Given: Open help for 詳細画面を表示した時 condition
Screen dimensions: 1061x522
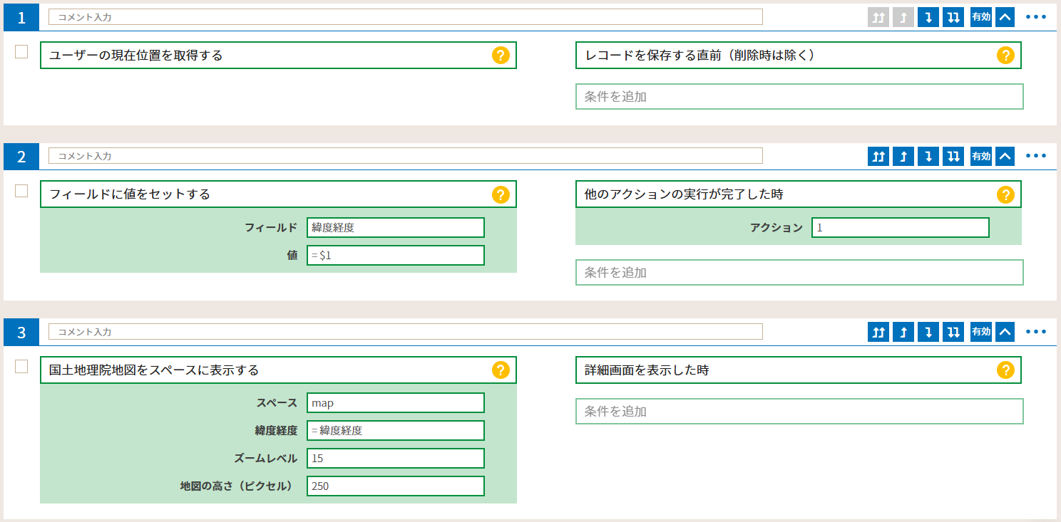Looking at the screenshot, I should (1005, 370).
